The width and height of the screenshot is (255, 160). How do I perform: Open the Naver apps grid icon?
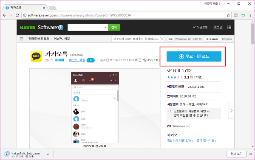coord(229,28)
